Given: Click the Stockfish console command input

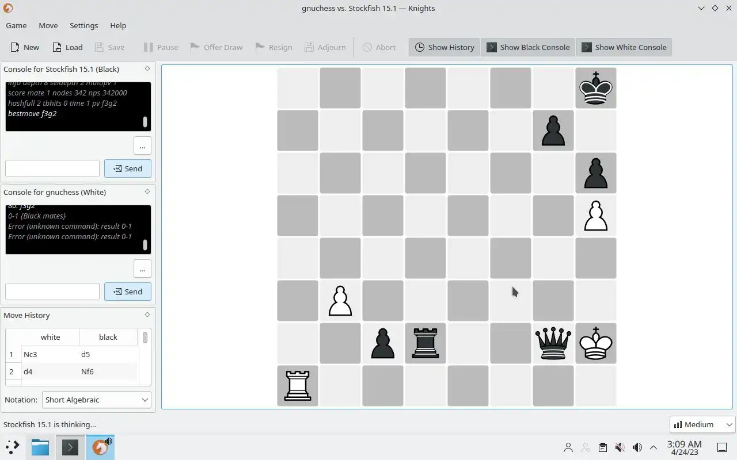Looking at the screenshot, I should click(x=52, y=168).
